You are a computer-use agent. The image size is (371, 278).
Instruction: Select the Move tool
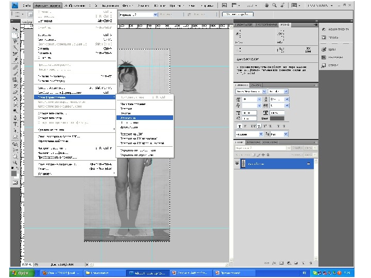(x=15, y=29)
